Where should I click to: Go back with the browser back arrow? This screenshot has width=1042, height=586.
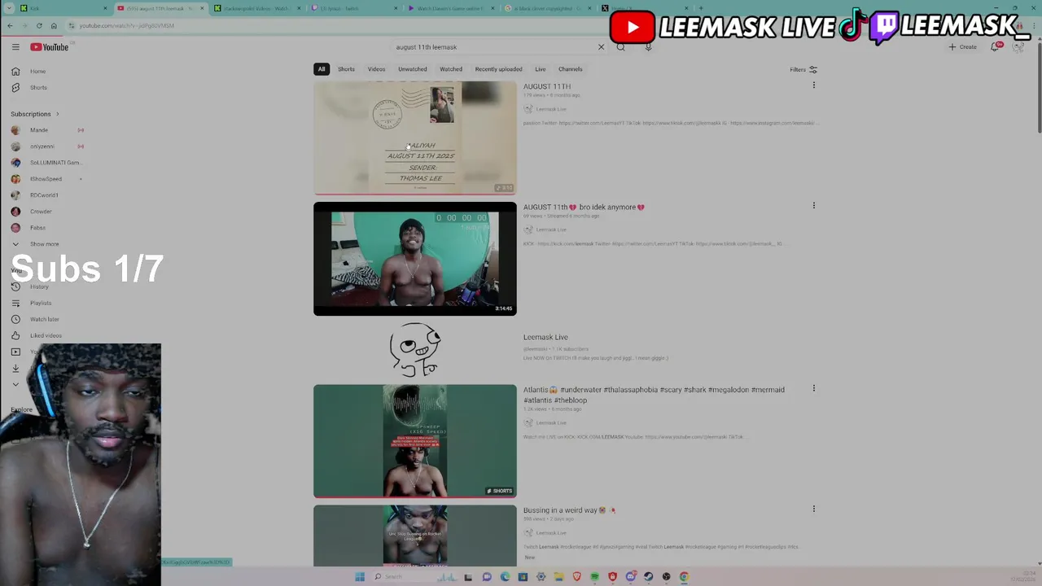10,25
